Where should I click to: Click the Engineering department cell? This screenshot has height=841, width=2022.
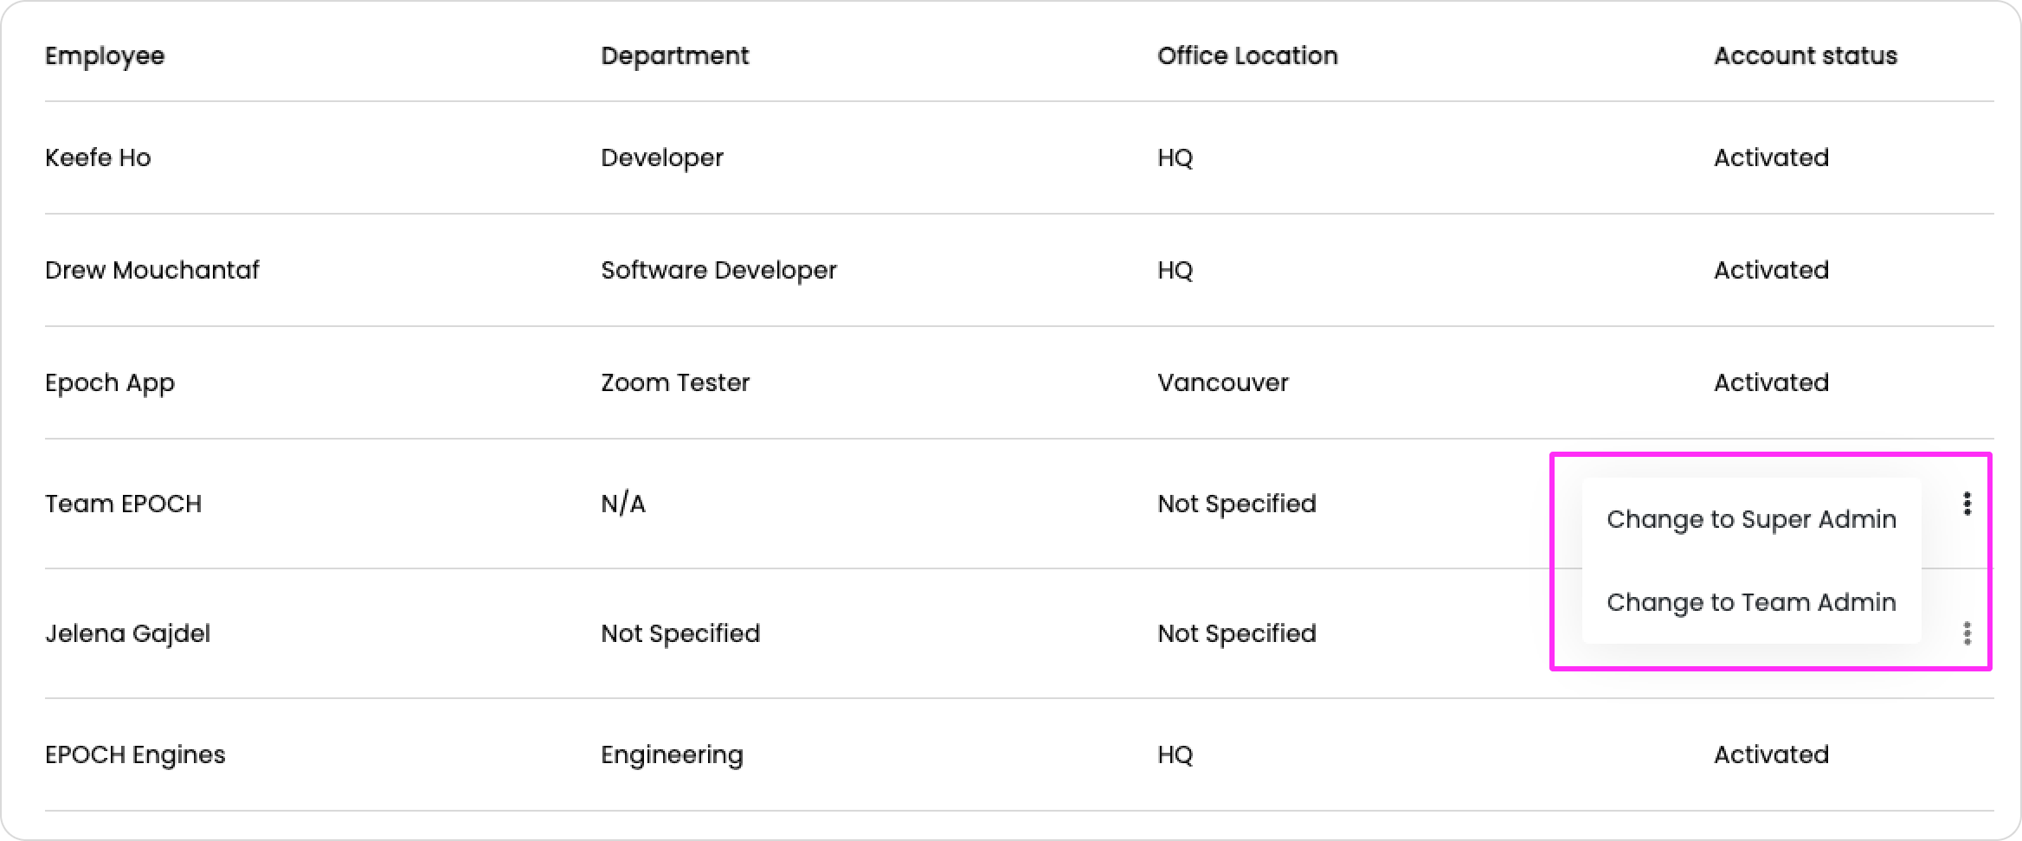(x=672, y=754)
